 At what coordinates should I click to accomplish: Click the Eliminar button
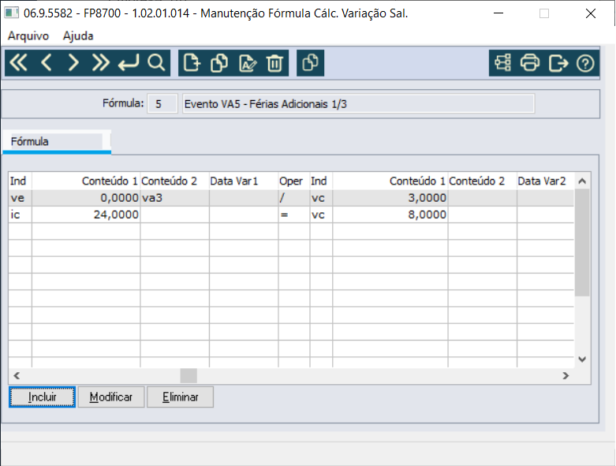click(181, 397)
